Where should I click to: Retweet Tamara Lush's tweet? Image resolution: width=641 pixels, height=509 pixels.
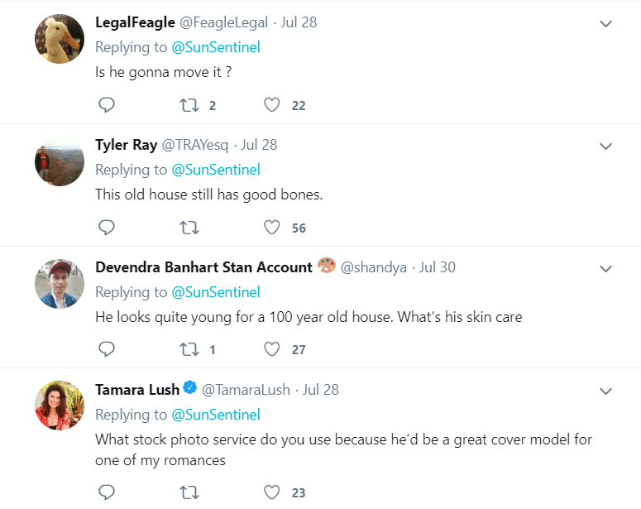189,492
